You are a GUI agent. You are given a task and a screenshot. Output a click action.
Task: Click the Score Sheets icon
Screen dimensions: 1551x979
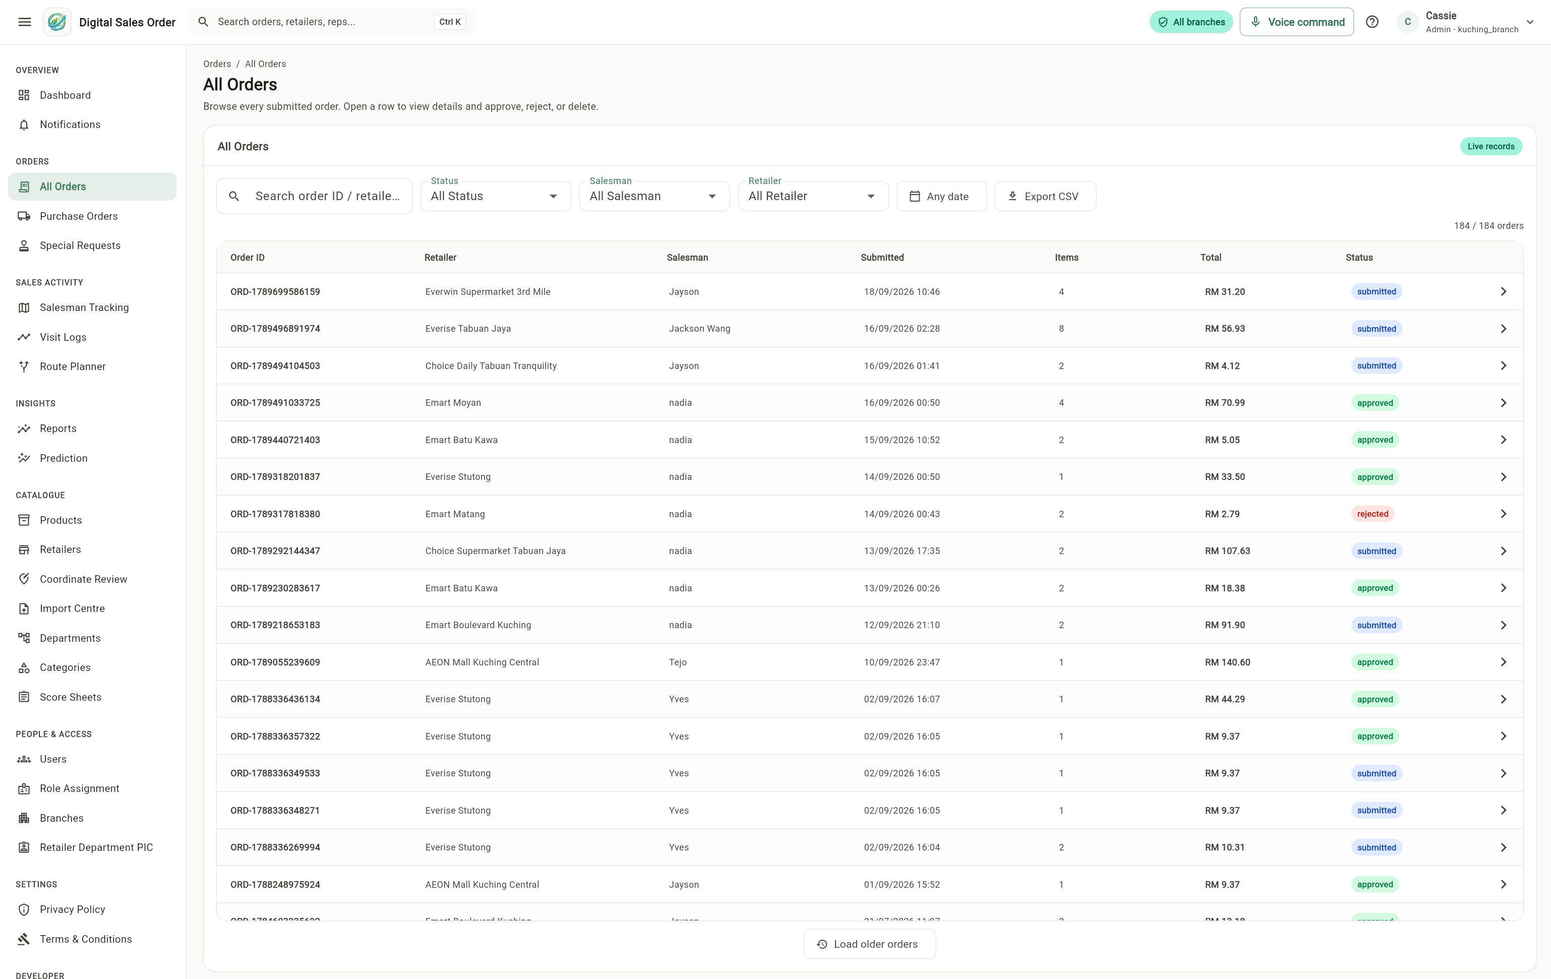24,697
